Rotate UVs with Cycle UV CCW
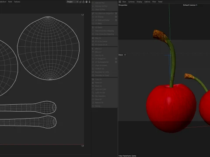 tap(105, 89)
